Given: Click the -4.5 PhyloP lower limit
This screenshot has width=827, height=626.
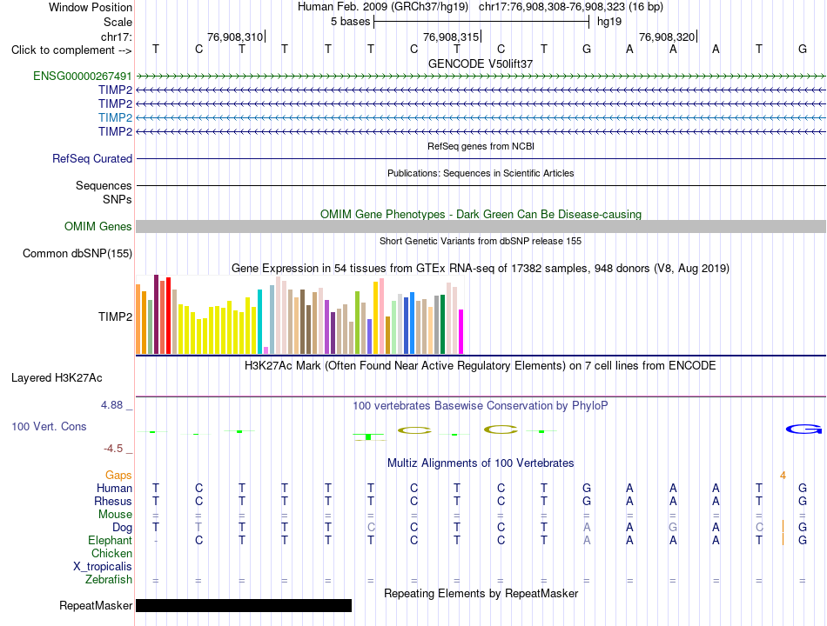Looking at the screenshot, I should click(113, 449).
